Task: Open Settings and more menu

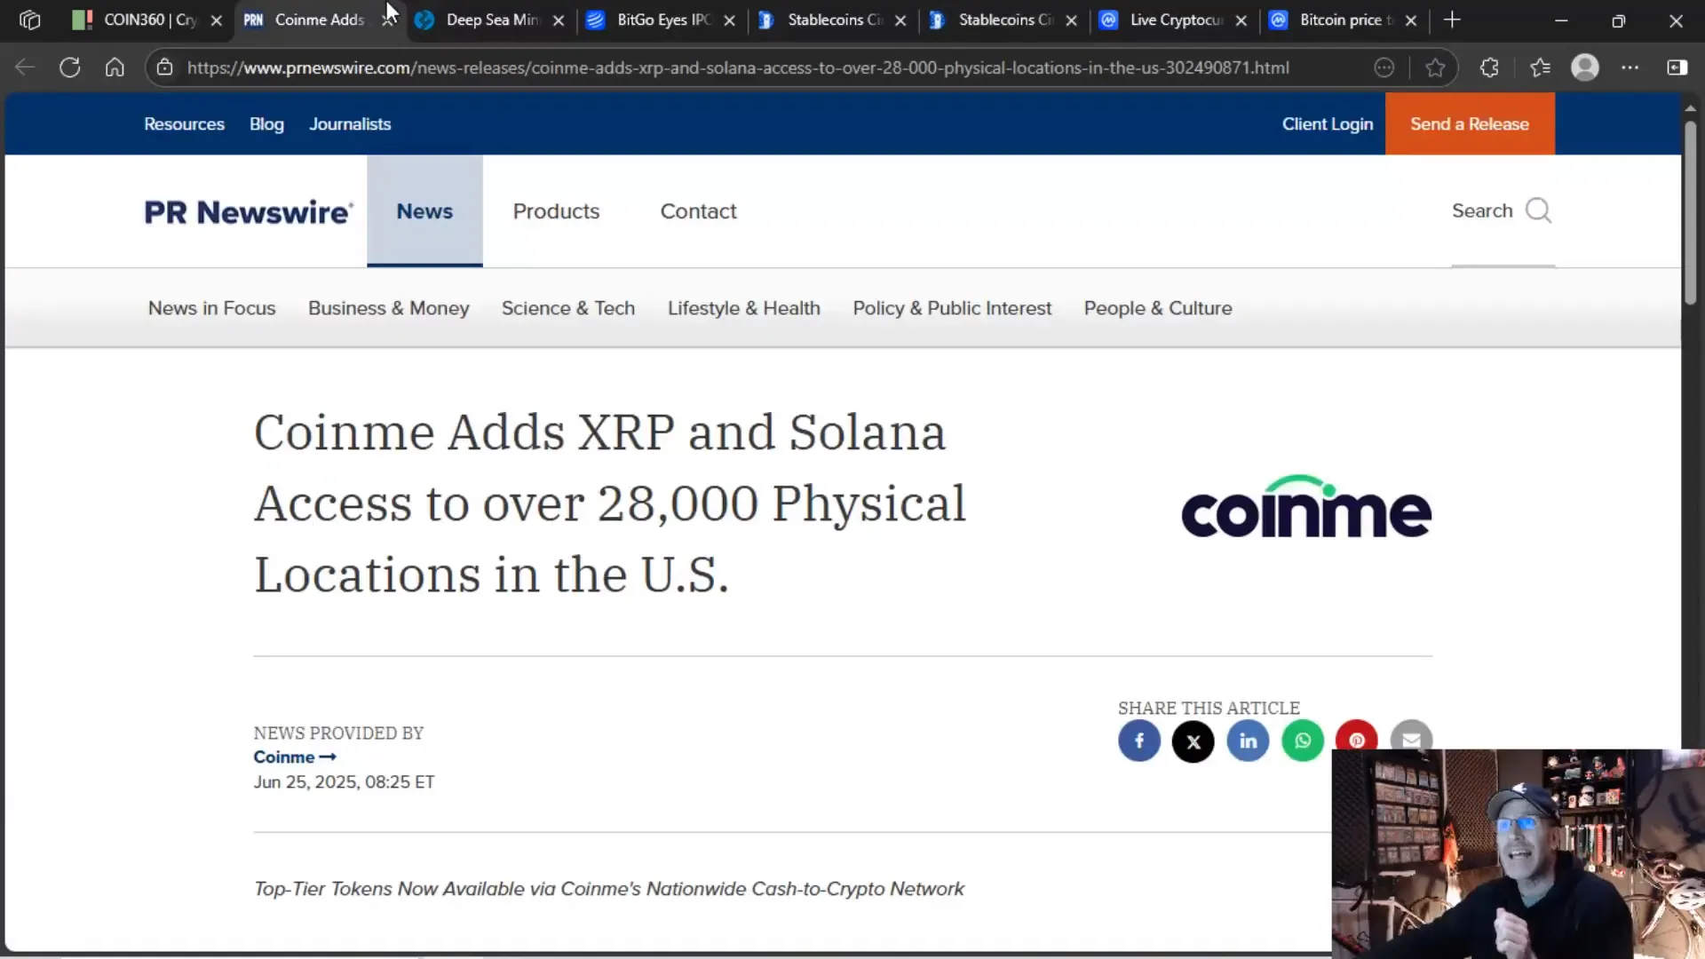Action: [1630, 67]
